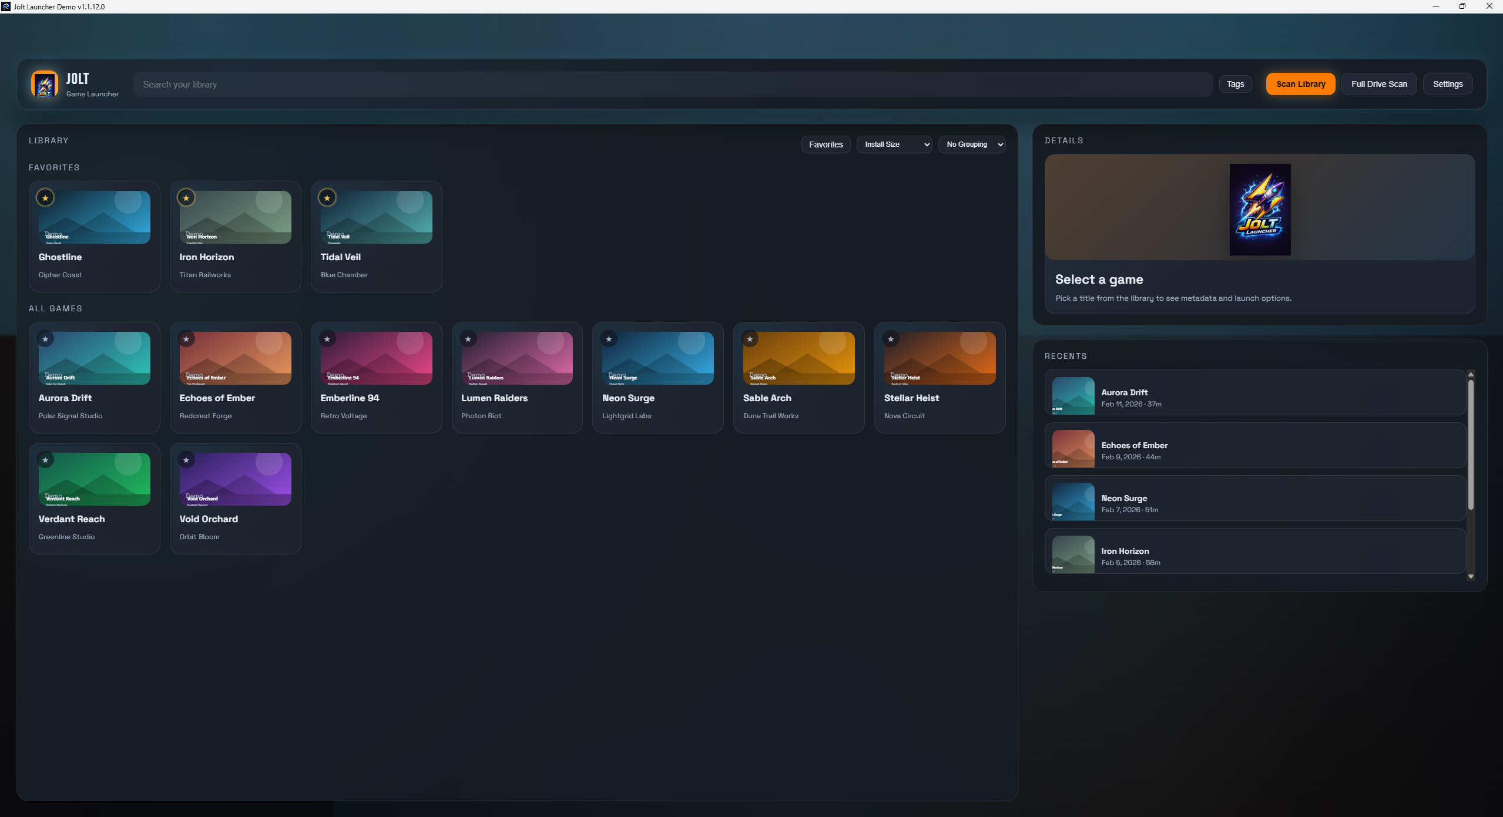Image resolution: width=1503 pixels, height=817 pixels.
Task: Click star icon on Sable Arch card
Action: click(x=750, y=339)
